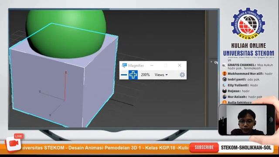Click Rajasa chat avatar
279x157 pixels.
click(225, 91)
